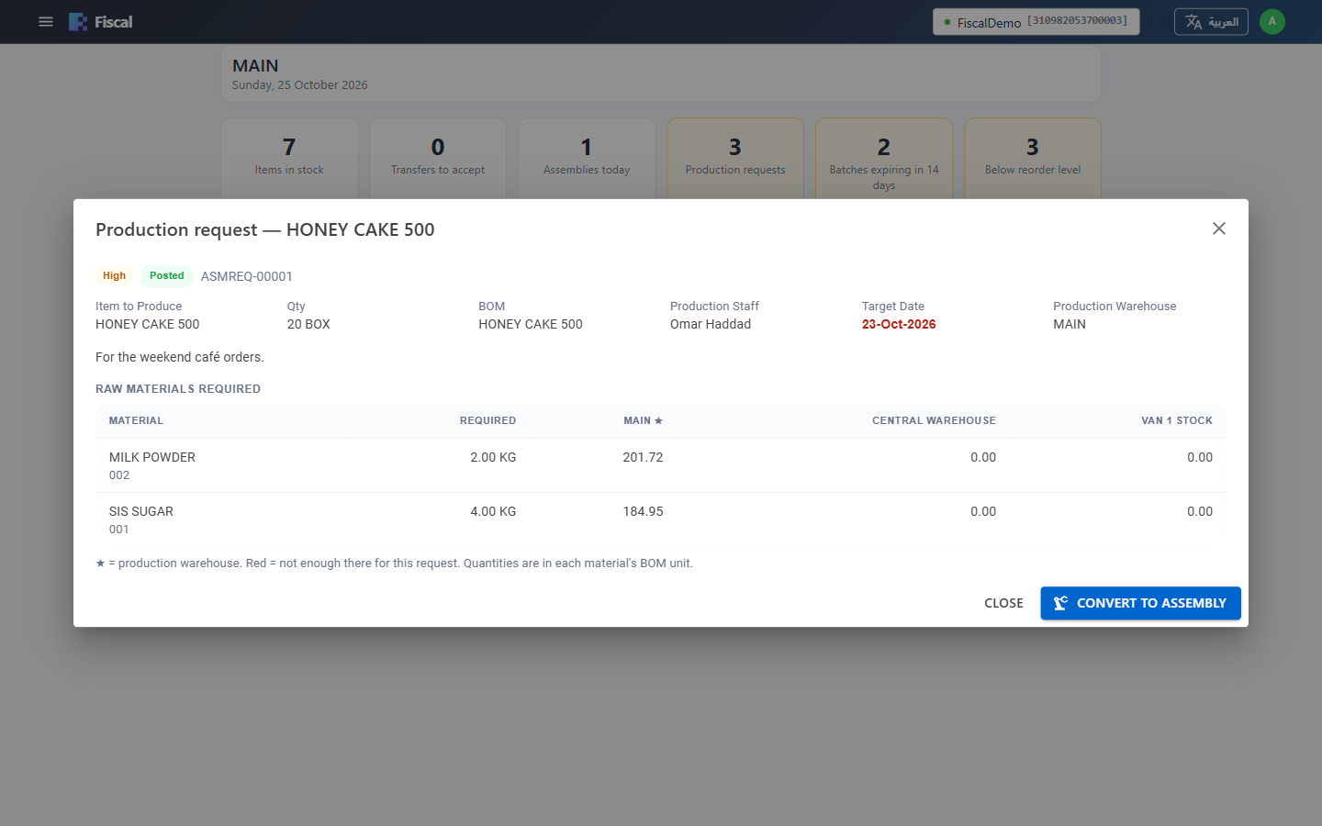
Task: Click the MAIN warehouse page heading
Action: tap(255, 66)
